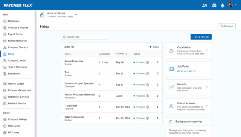Click the HR Library sidebar icon

[x=5, y=132]
